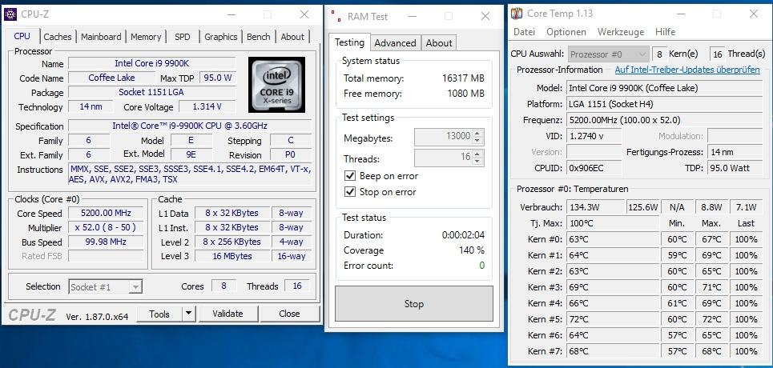This screenshot has width=773, height=368.
Task: Open the Advanced tab in RAM Test
Action: coord(395,43)
